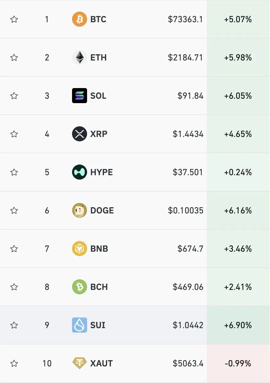Click the Hyperliquid HYPE logo
The width and height of the screenshot is (270, 383).
(79, 172)
